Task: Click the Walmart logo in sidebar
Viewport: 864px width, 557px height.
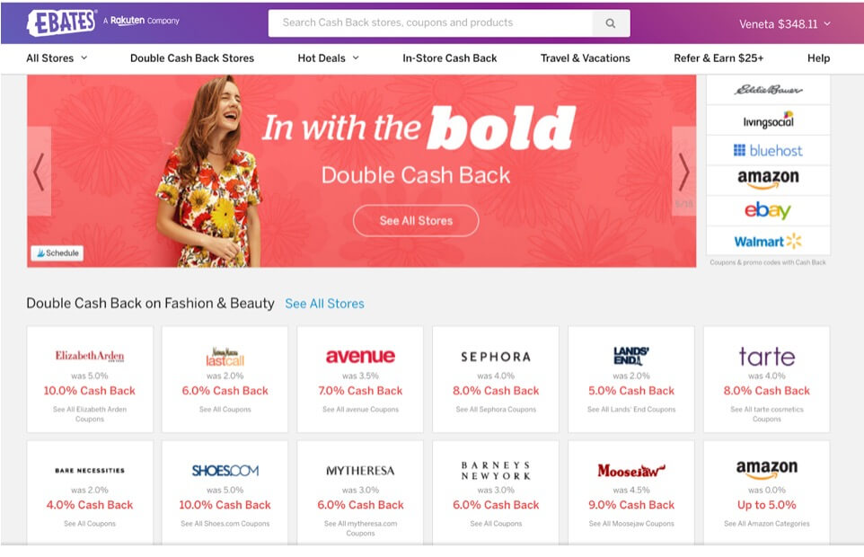Action: (768, 242)
